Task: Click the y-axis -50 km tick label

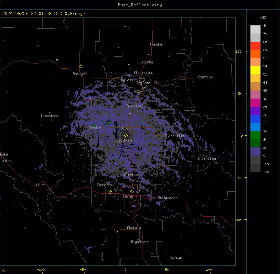Action: (238, 178)
